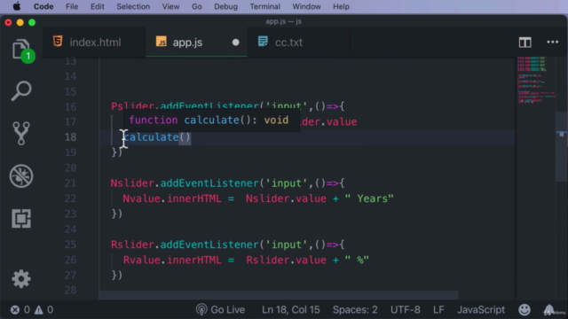
Task: Open the Search panel
Action: point(21,90)
